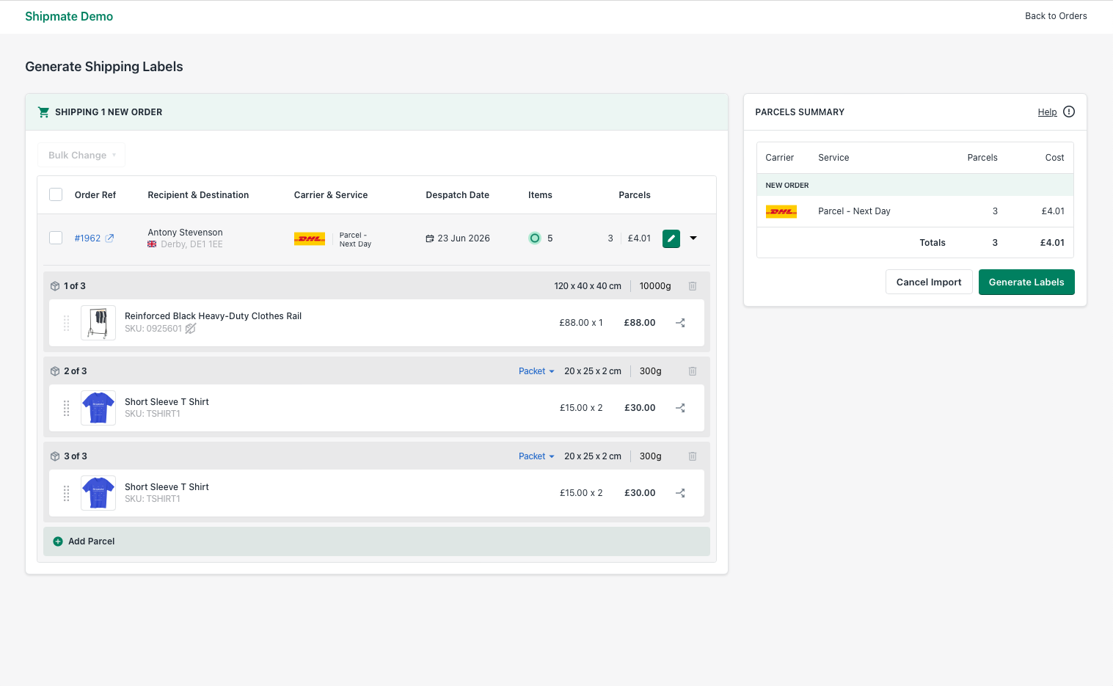
Task: Click SKU: 0925601 text
Action: click(153, 329)
